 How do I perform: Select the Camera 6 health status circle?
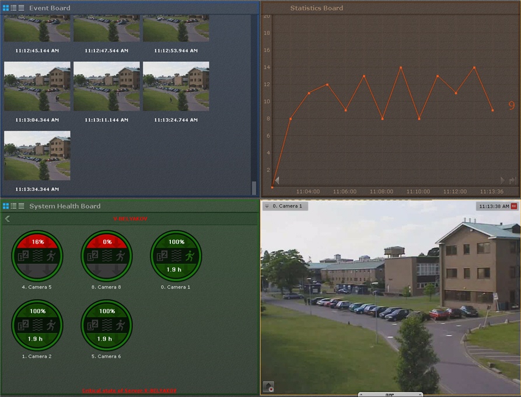tap(107, 325)
